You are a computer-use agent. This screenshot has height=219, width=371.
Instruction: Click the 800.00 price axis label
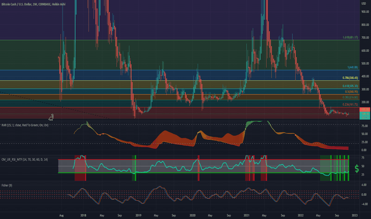[365, 25]
